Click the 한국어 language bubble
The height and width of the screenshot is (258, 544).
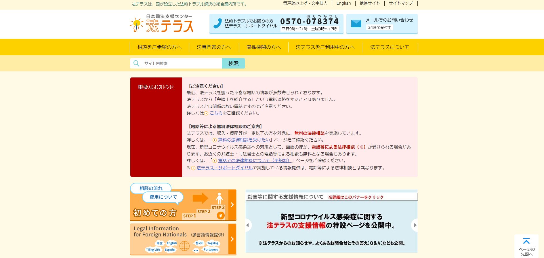[199, 243]
